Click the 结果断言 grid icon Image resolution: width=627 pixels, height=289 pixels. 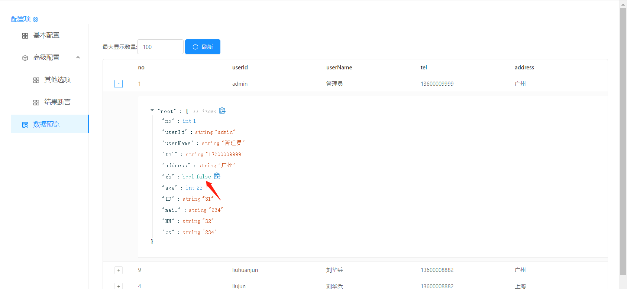point(36,102)
